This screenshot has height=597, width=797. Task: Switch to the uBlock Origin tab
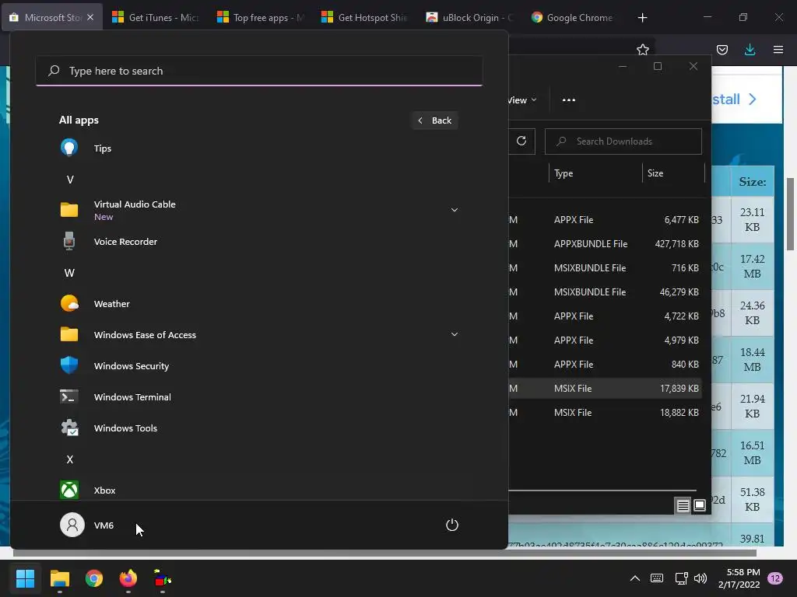point(469,17)
